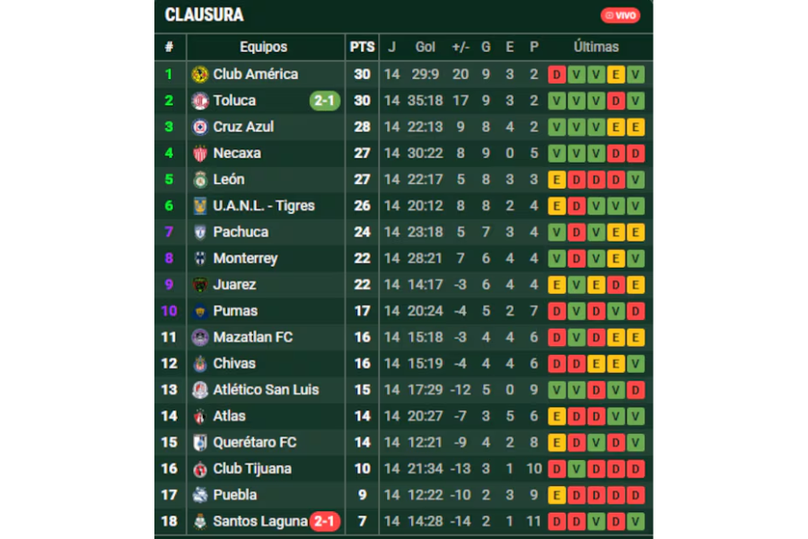Click the Club América team crest icon
The height and width of the screenshot is (539, 808).
(200, 75)
